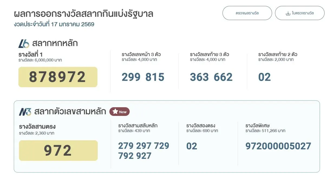
Task: Select front three-digit number 815
Action: (x=155, y=77)
